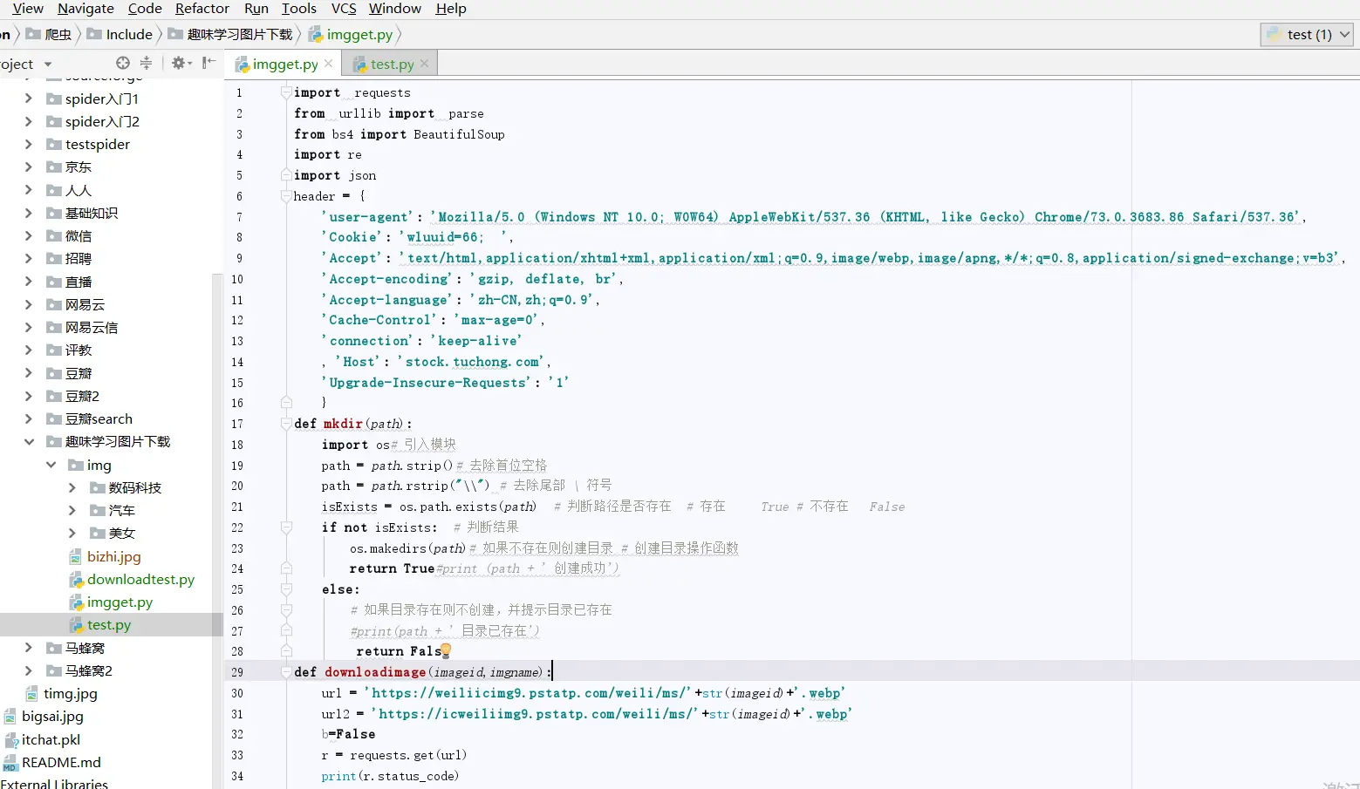
Task: Click the scroll-from-source target icon
Action: tap(123, 63)
